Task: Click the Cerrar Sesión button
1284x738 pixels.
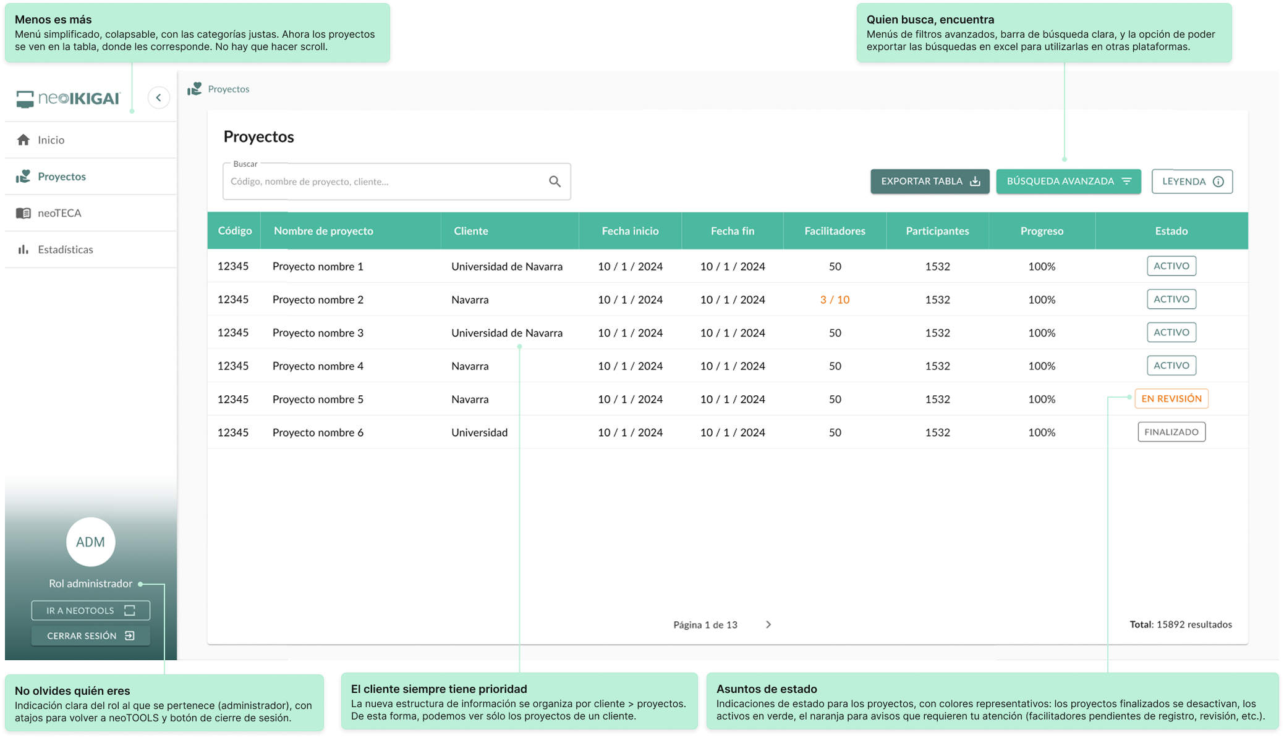Action: [x=90, y=635]
